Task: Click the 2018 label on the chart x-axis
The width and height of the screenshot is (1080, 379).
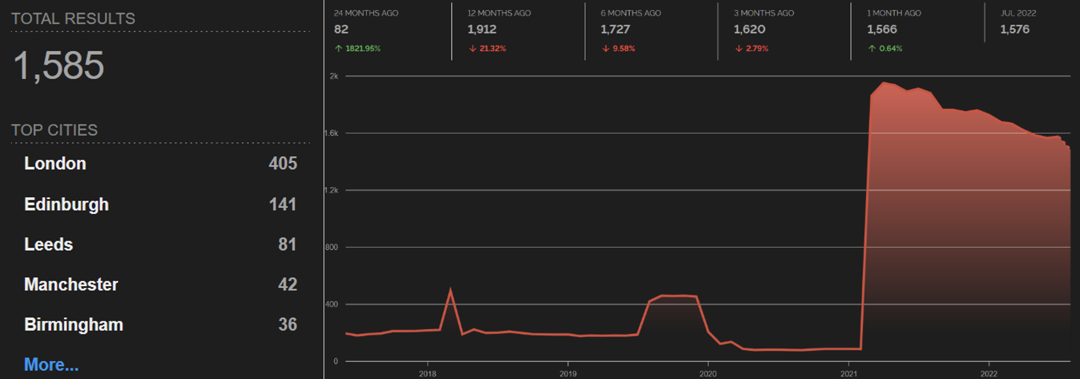Action: pyautogui.click(x=427, y=374)
